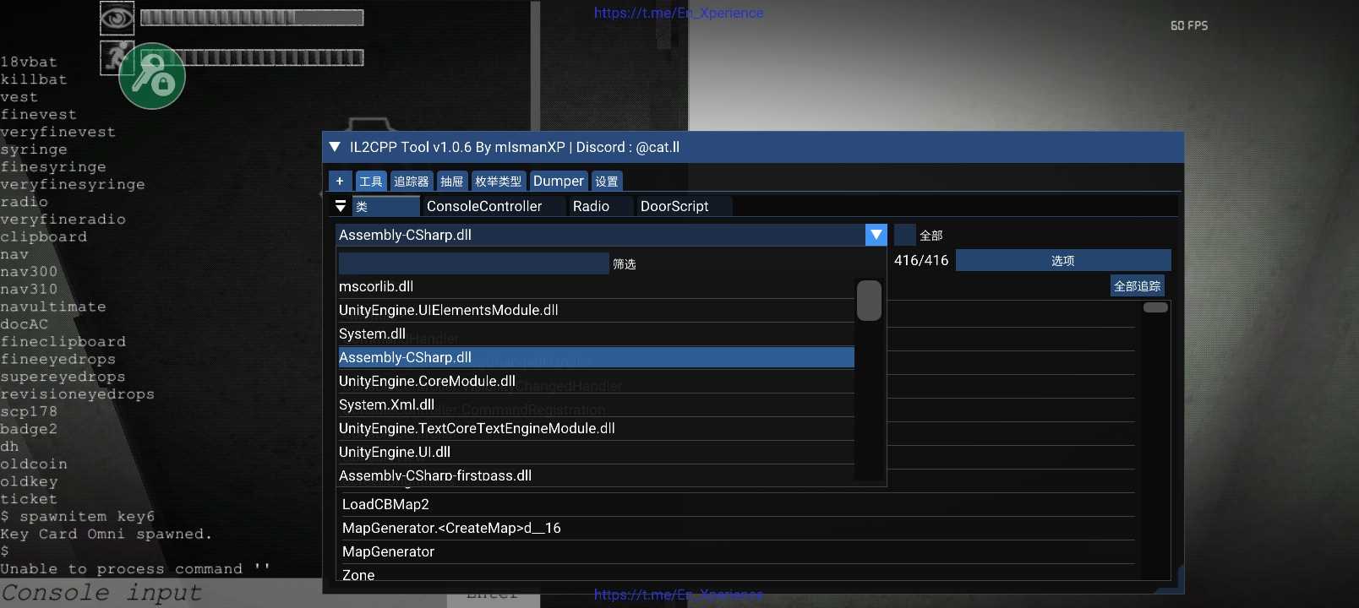Switch to the Dumper tab

tap(558, 181)
